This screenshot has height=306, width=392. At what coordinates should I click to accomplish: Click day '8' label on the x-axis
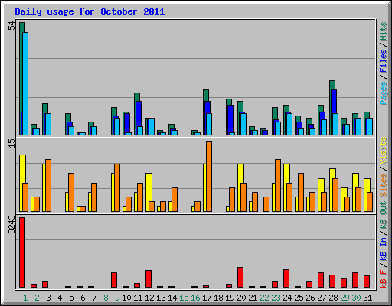pos(106,298)
